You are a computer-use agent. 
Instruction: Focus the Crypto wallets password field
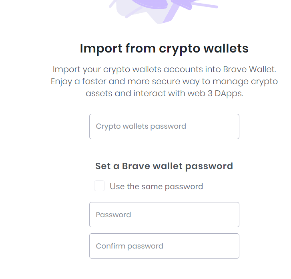pos(164,126)
